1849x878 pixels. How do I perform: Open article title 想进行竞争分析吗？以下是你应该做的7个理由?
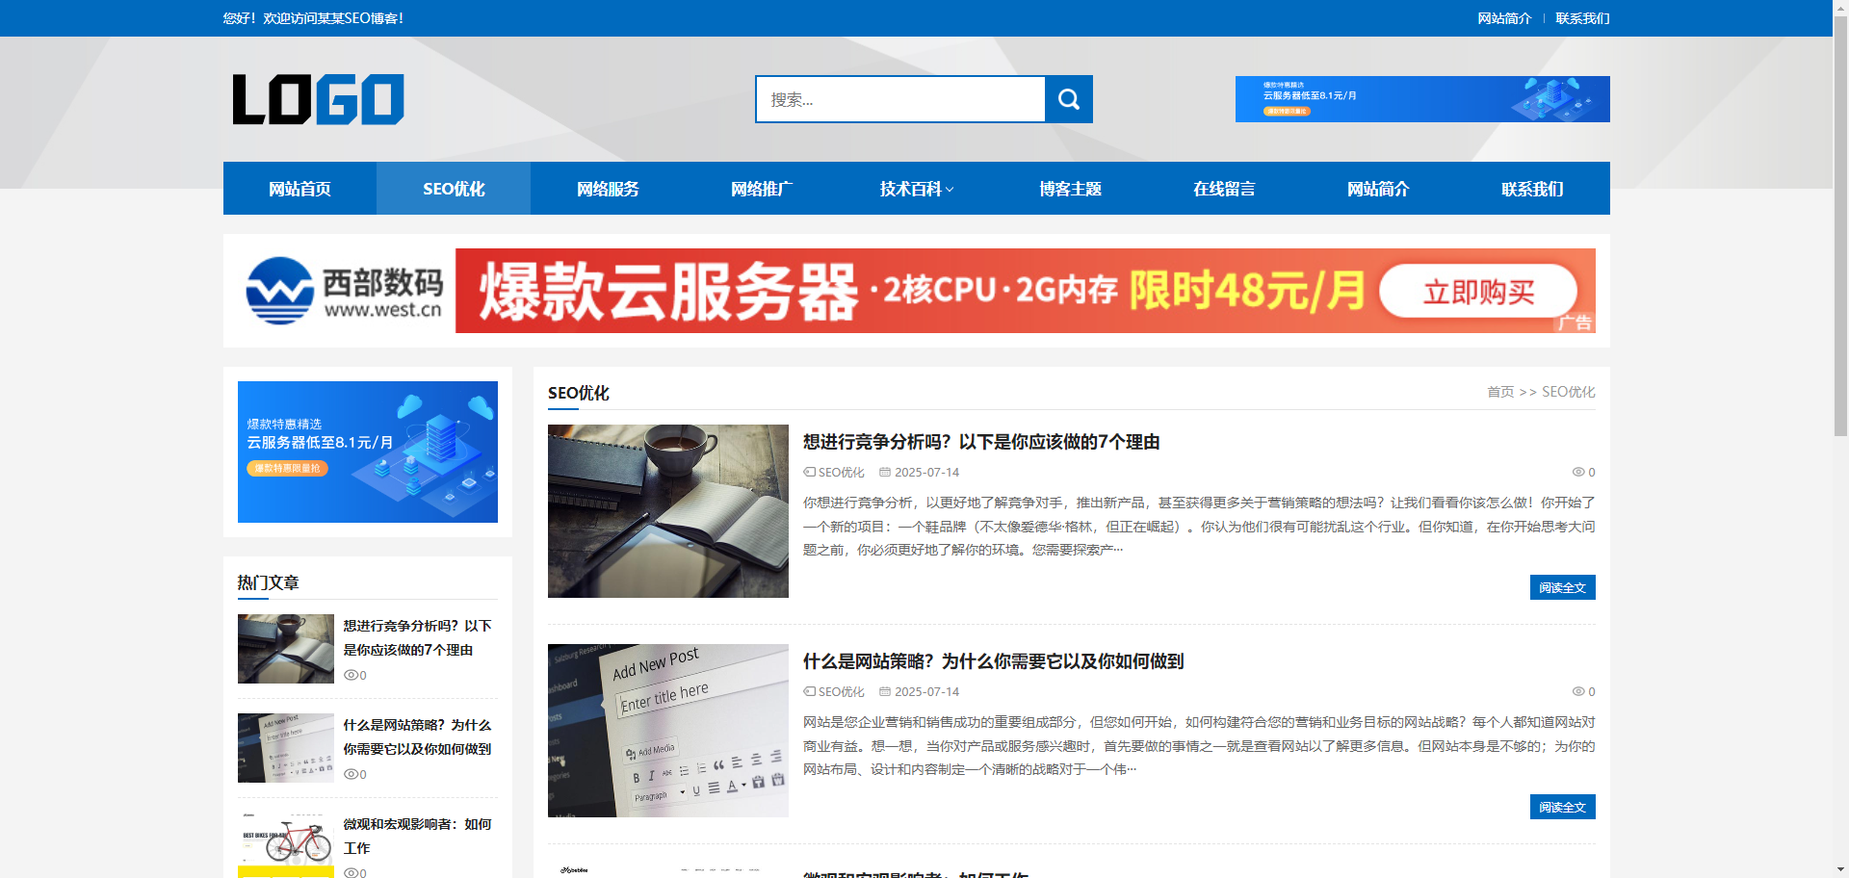(981, 442)
